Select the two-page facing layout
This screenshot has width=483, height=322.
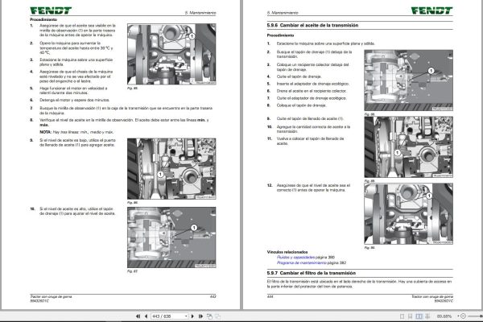tap(419, 316)
